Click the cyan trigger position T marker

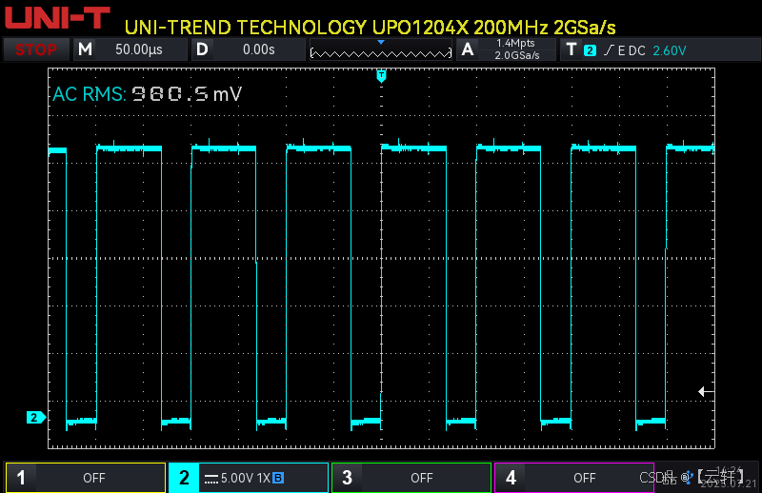pyautogui.click(x=382, y=76)
